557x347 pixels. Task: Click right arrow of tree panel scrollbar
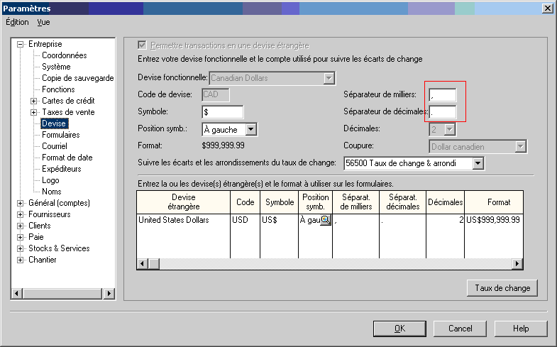coord(109,293)
